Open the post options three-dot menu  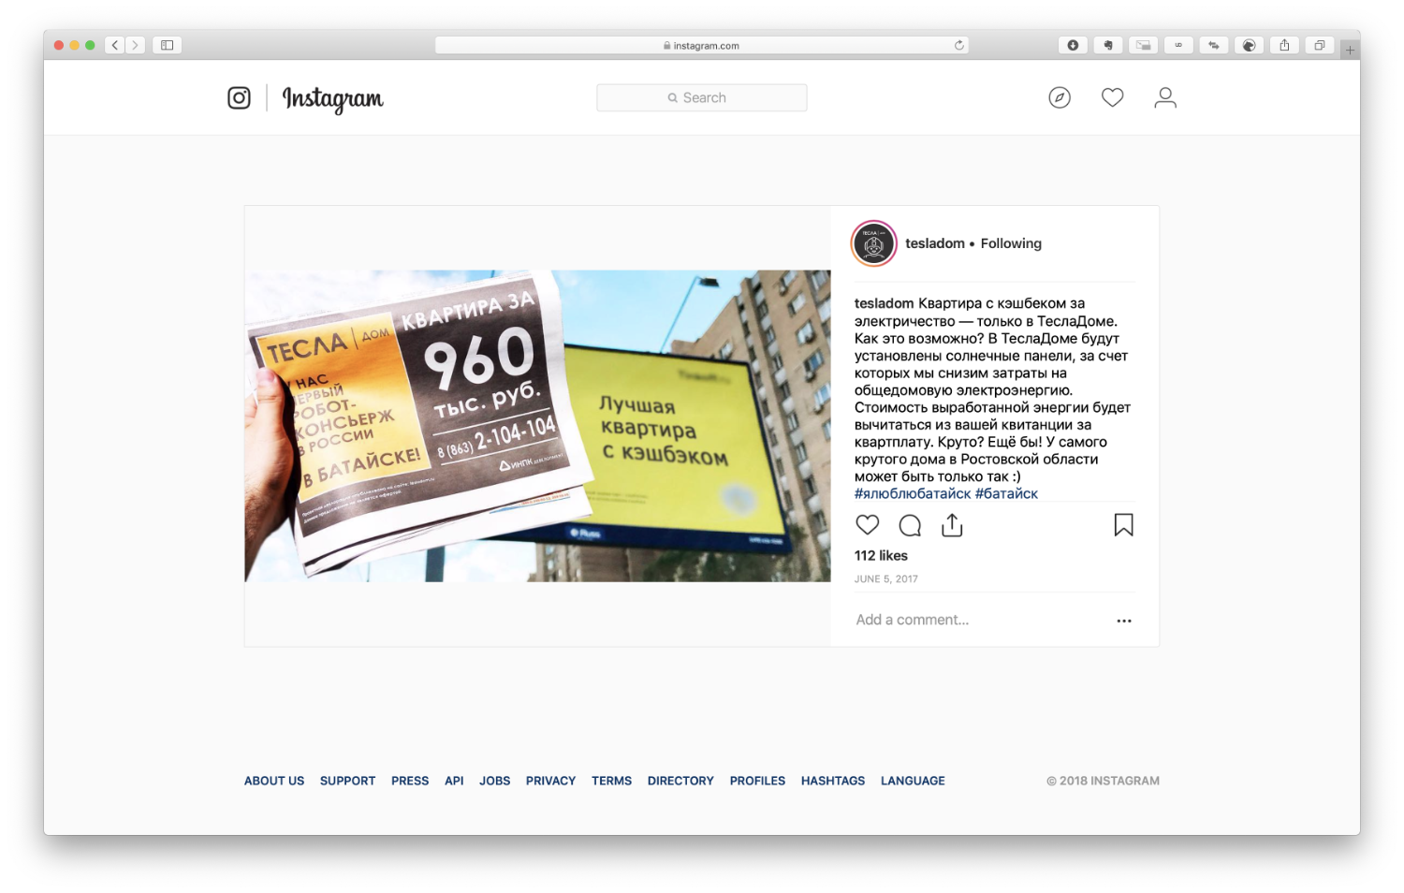[x=1124, y=621]
